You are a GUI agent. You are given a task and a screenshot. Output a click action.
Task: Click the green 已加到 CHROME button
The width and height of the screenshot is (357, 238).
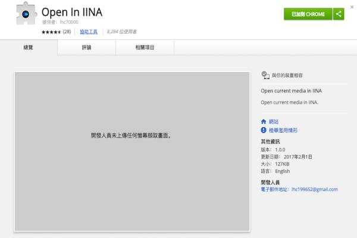tap(308, 14)
